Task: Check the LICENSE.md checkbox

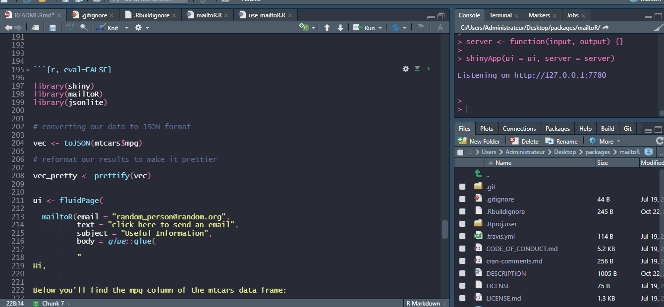Action: (462, 299)
